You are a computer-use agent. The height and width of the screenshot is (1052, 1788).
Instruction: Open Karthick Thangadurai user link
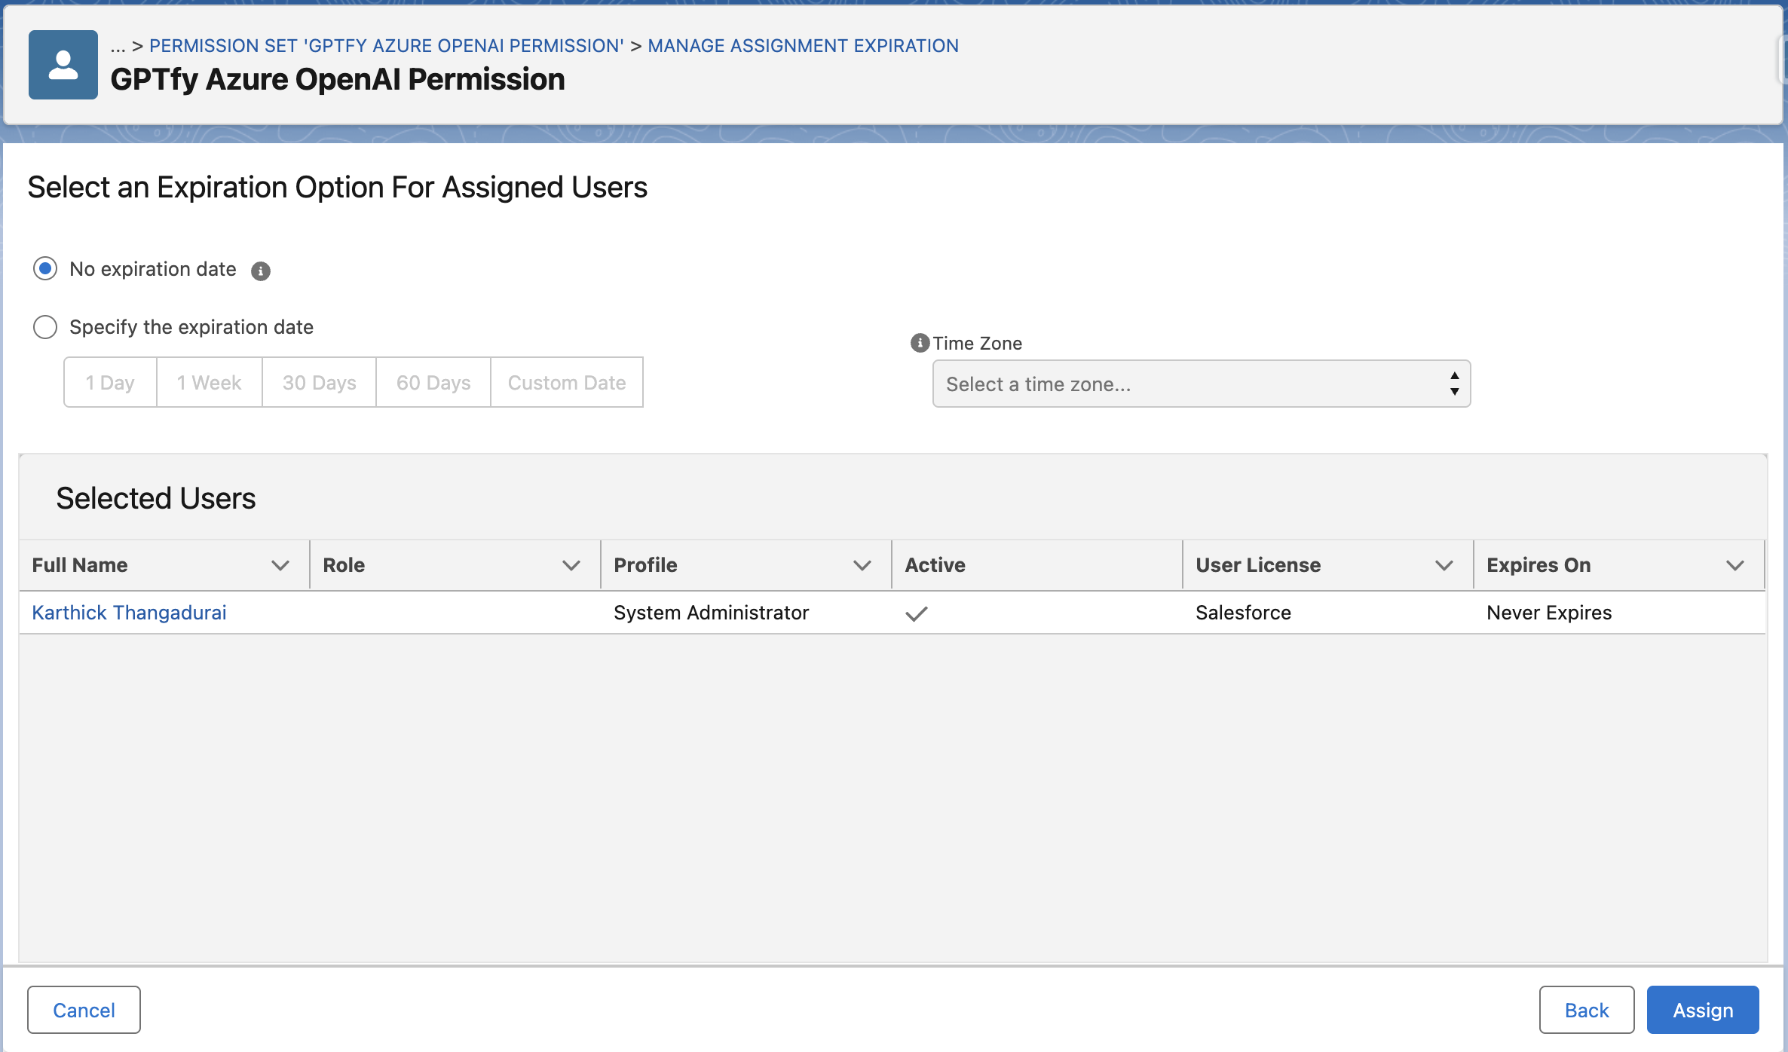coord(129,613)
